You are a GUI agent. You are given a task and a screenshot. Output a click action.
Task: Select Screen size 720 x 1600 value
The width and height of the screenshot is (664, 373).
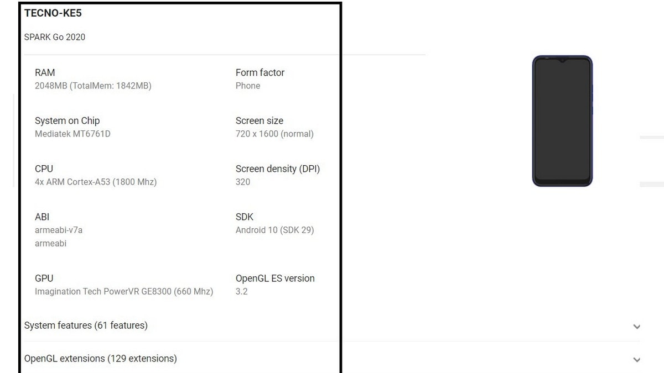[274, 134]
